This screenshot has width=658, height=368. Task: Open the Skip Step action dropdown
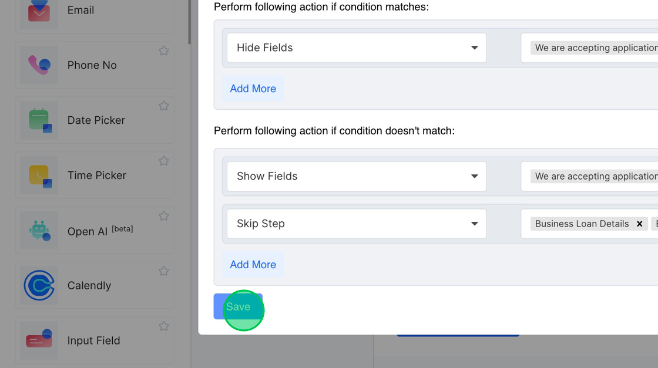356,224
